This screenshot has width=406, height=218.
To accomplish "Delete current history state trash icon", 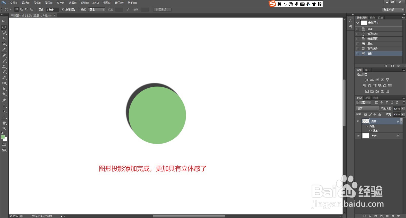I will pos(398,66).
